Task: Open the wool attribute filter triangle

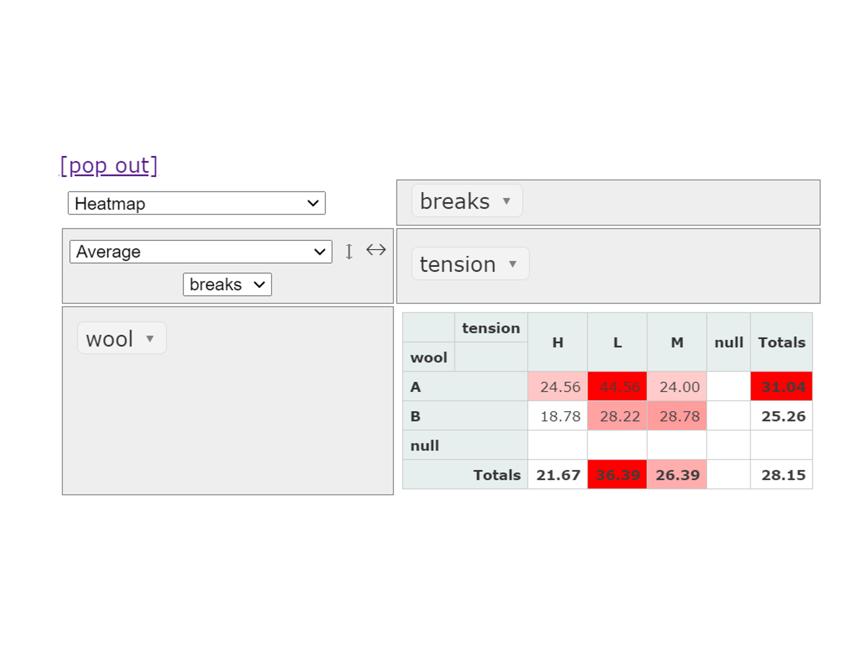Action: tap(150, 339)
